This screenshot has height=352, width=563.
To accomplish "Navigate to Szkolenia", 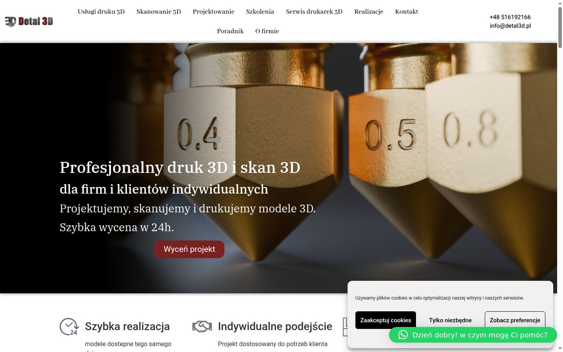I will coord(260,12).
